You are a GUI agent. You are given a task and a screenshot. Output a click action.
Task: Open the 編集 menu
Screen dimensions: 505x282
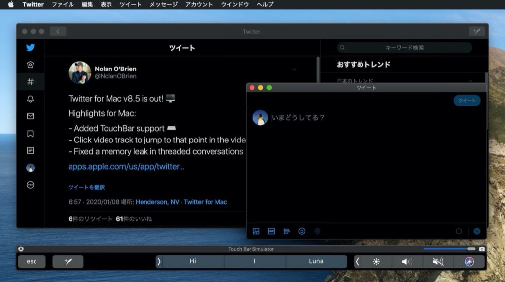(87, 4)
